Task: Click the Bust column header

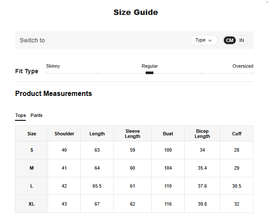Action: [x=168, y=134]
